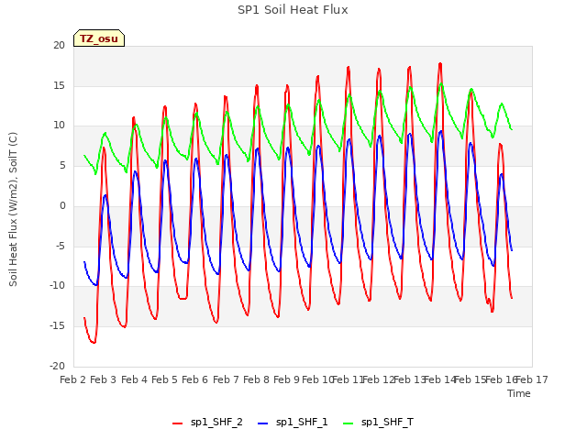Image resolution: width=587 pixels, height=440 pixels.
Task: Click the y-axis value 10
Action: (x=59, y=126)
